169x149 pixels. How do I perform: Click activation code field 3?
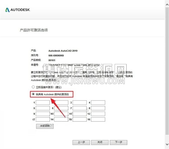tap(79, 103)
